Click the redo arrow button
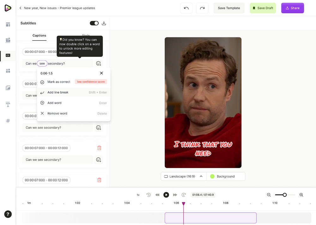 click(x=202, y=8)
